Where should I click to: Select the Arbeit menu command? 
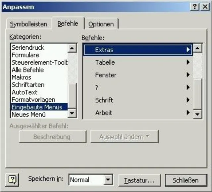[104, 113]
